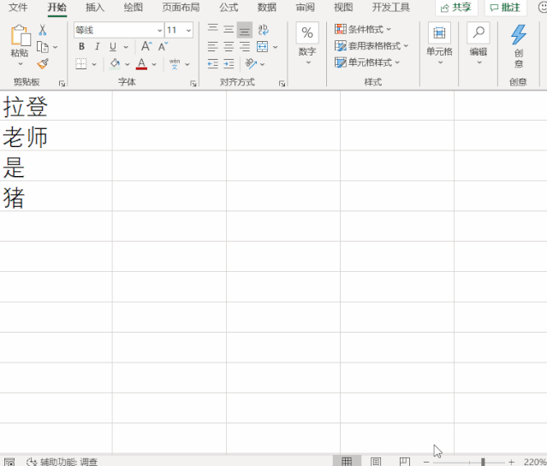Open 条件格式 conditional formatting menu

(x=363, y=29)
